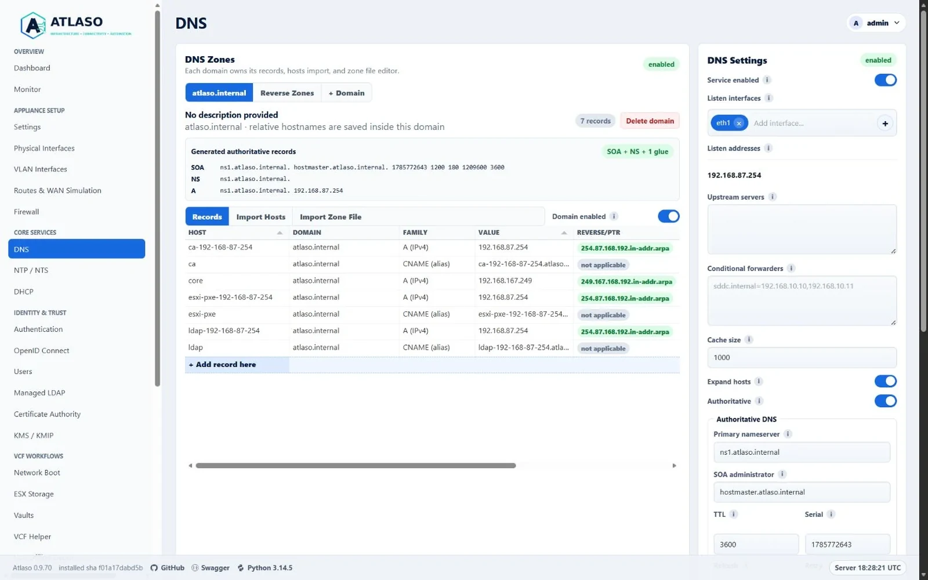This screenshot has height=580, width=928.
Task: Click GitHub icon in footer
Action: coord(154,568)
